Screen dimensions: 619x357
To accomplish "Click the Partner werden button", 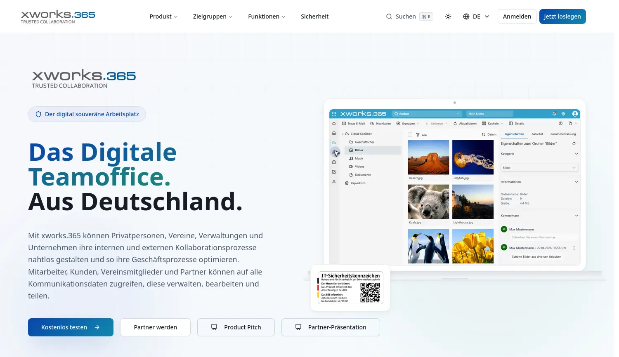I will click(x=155, y=327).
